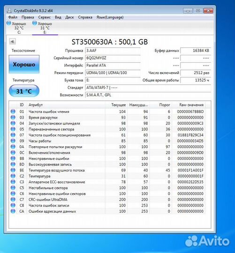Click the power-on hours 13525 ч
This screenshot has width=235, height=253.
point(196,80)
